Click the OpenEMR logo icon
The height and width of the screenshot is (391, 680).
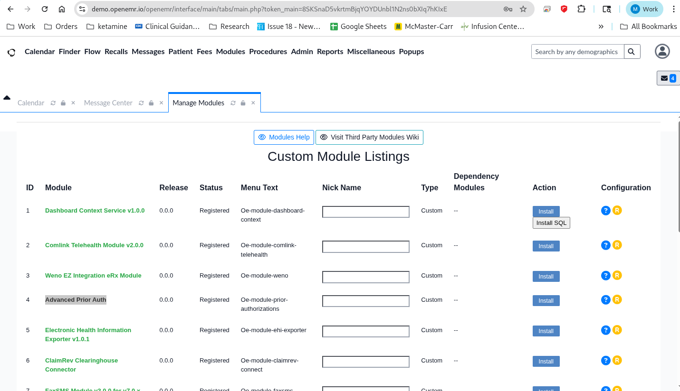[11, 52]
